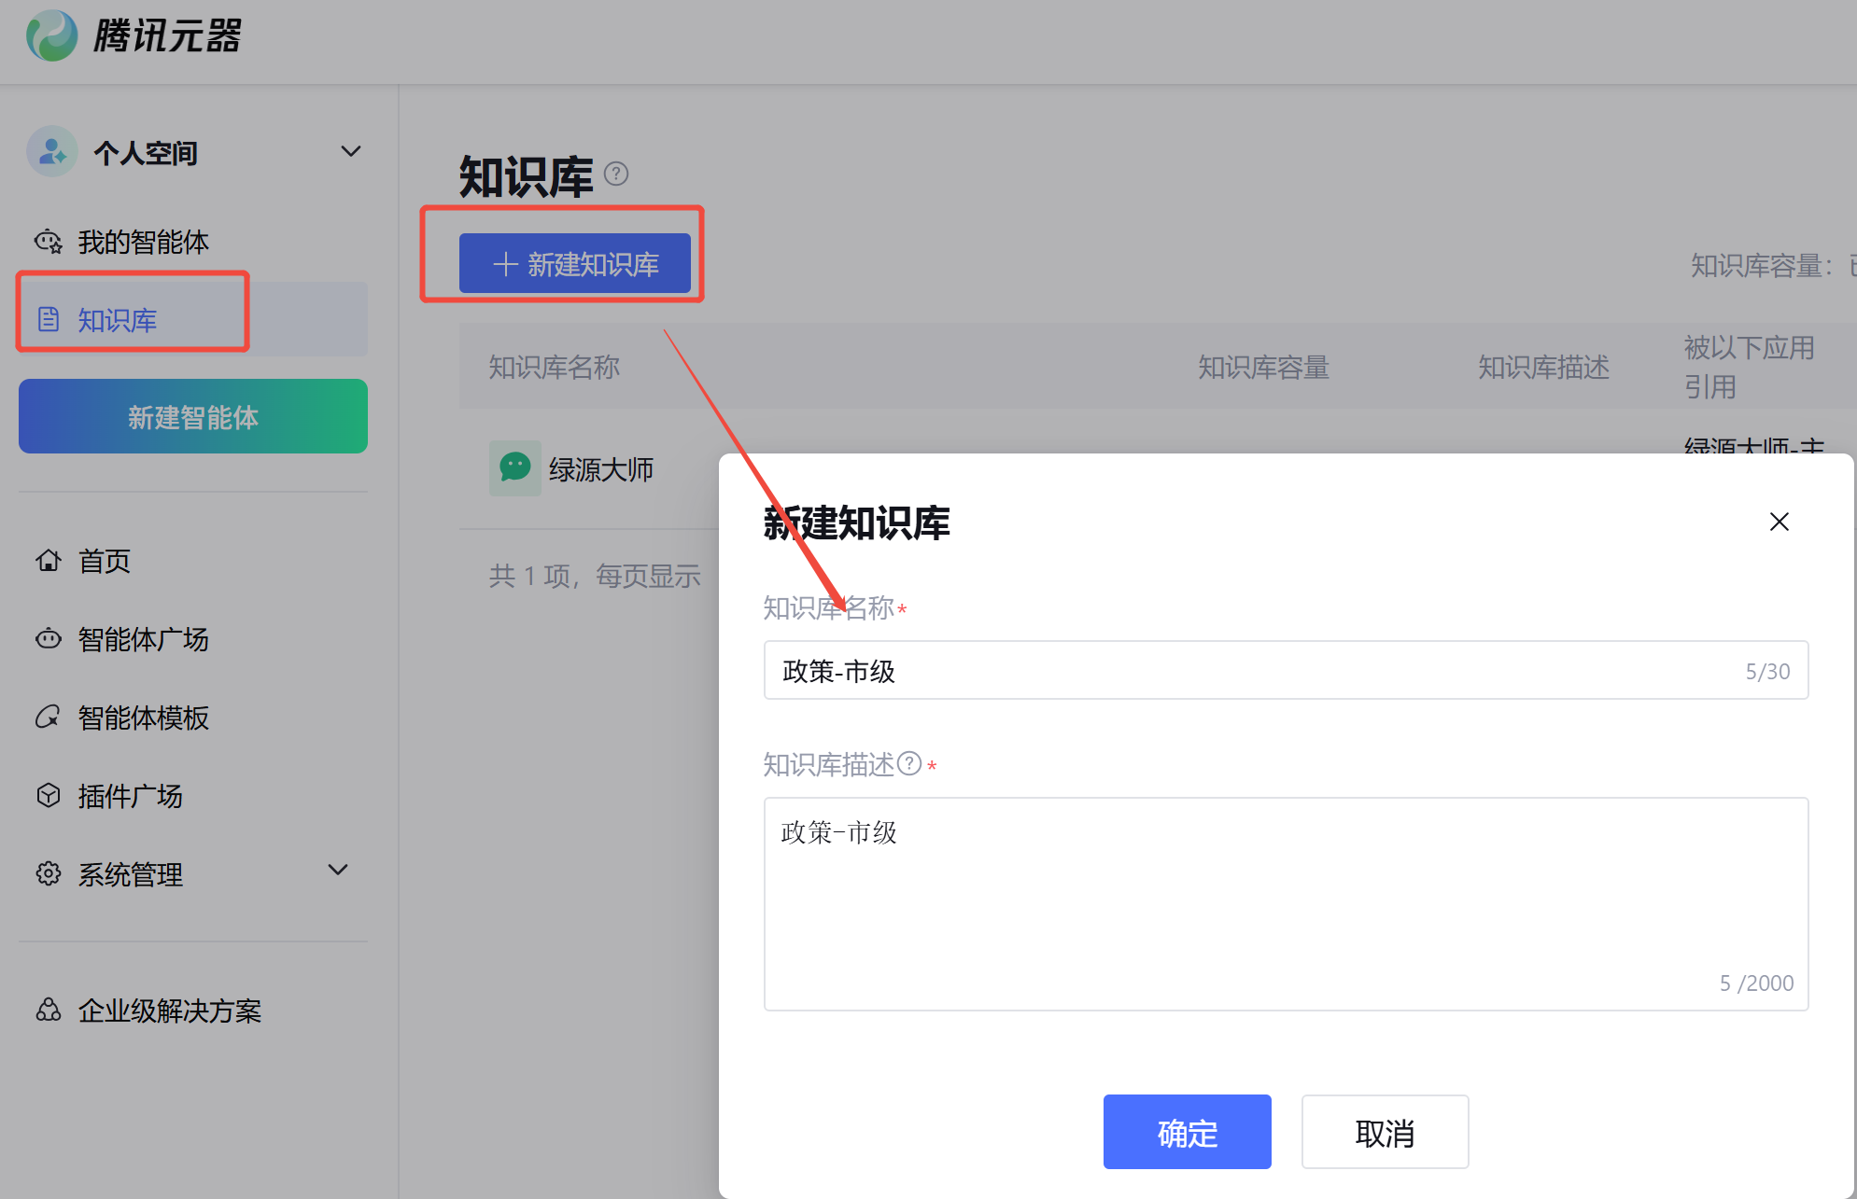Select 我的智能体 in sidebar
This screenshot has width=1857, height=1199.
tap(143, 242)
